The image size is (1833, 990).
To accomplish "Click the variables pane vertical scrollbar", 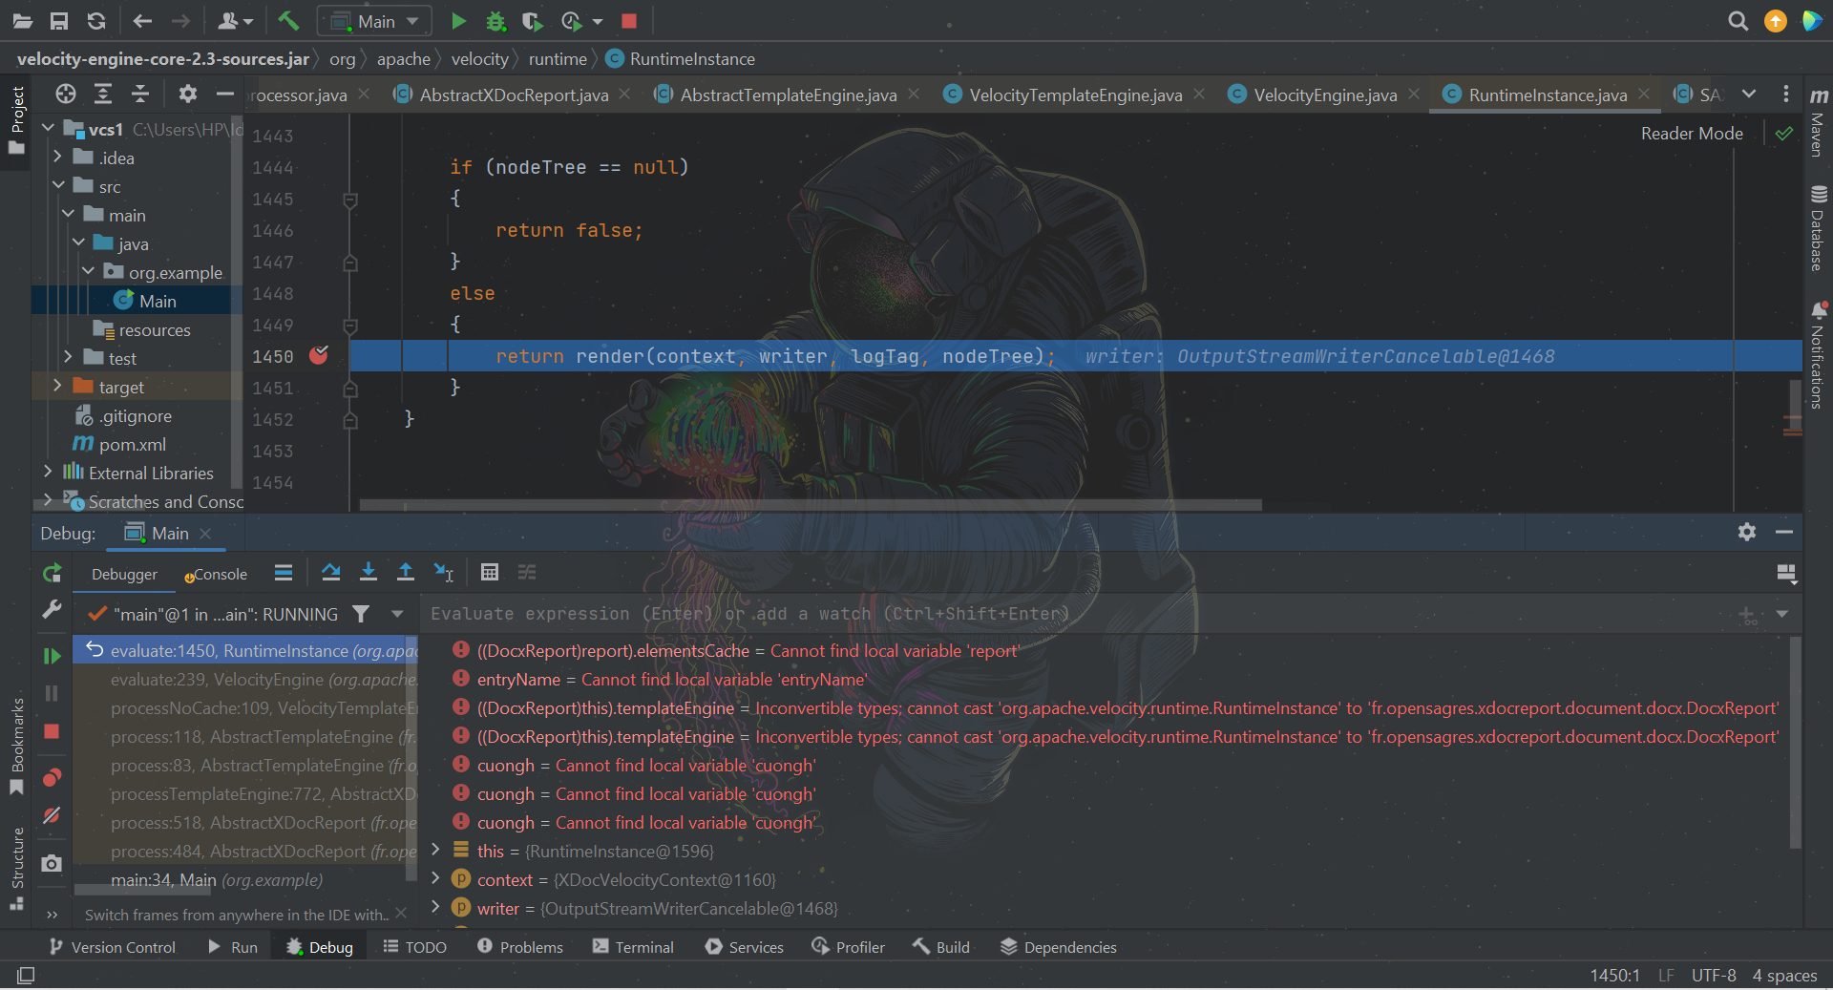I will [x=1795, y=742].
